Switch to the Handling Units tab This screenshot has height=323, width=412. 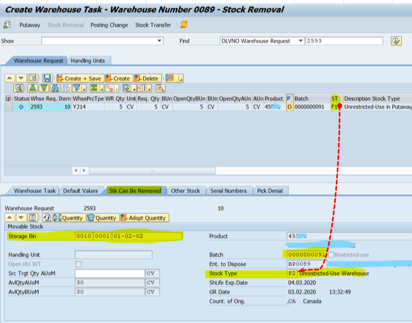tap(88, 61)
